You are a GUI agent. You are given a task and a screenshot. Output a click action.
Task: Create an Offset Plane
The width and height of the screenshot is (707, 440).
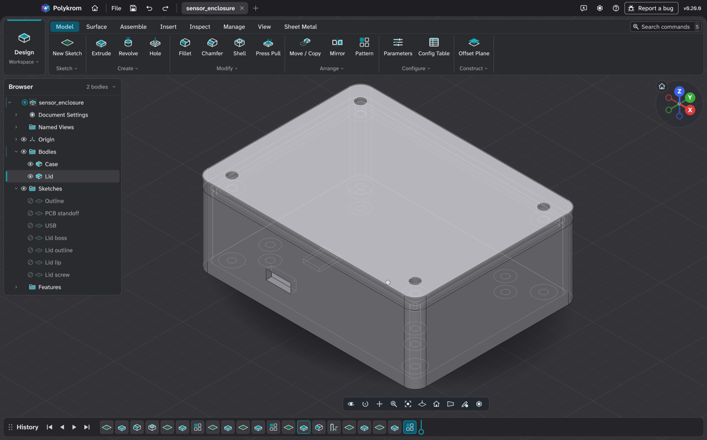point(474,47)
